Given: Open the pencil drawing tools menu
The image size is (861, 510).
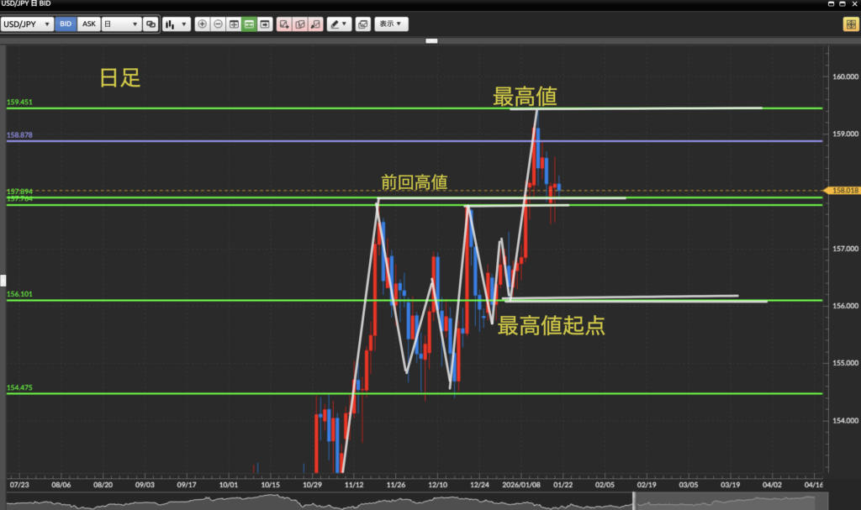Looking at the screenshot, I should coord(339,24).
